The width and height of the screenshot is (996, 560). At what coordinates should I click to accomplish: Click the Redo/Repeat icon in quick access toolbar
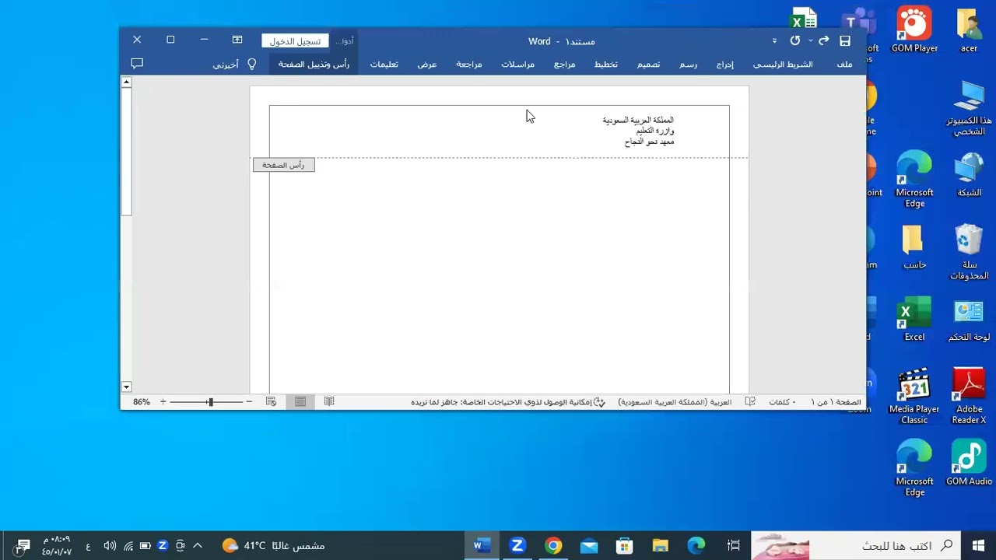point(795,40)
